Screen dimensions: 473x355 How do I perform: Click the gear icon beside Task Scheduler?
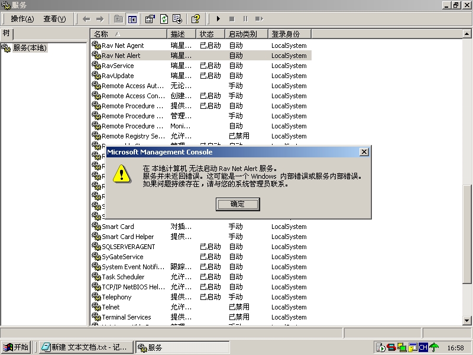pos(96,276)
